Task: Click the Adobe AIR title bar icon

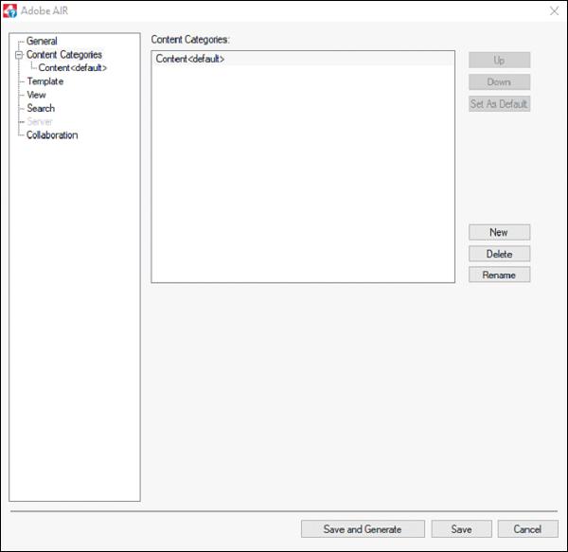Action: [11, 10]
